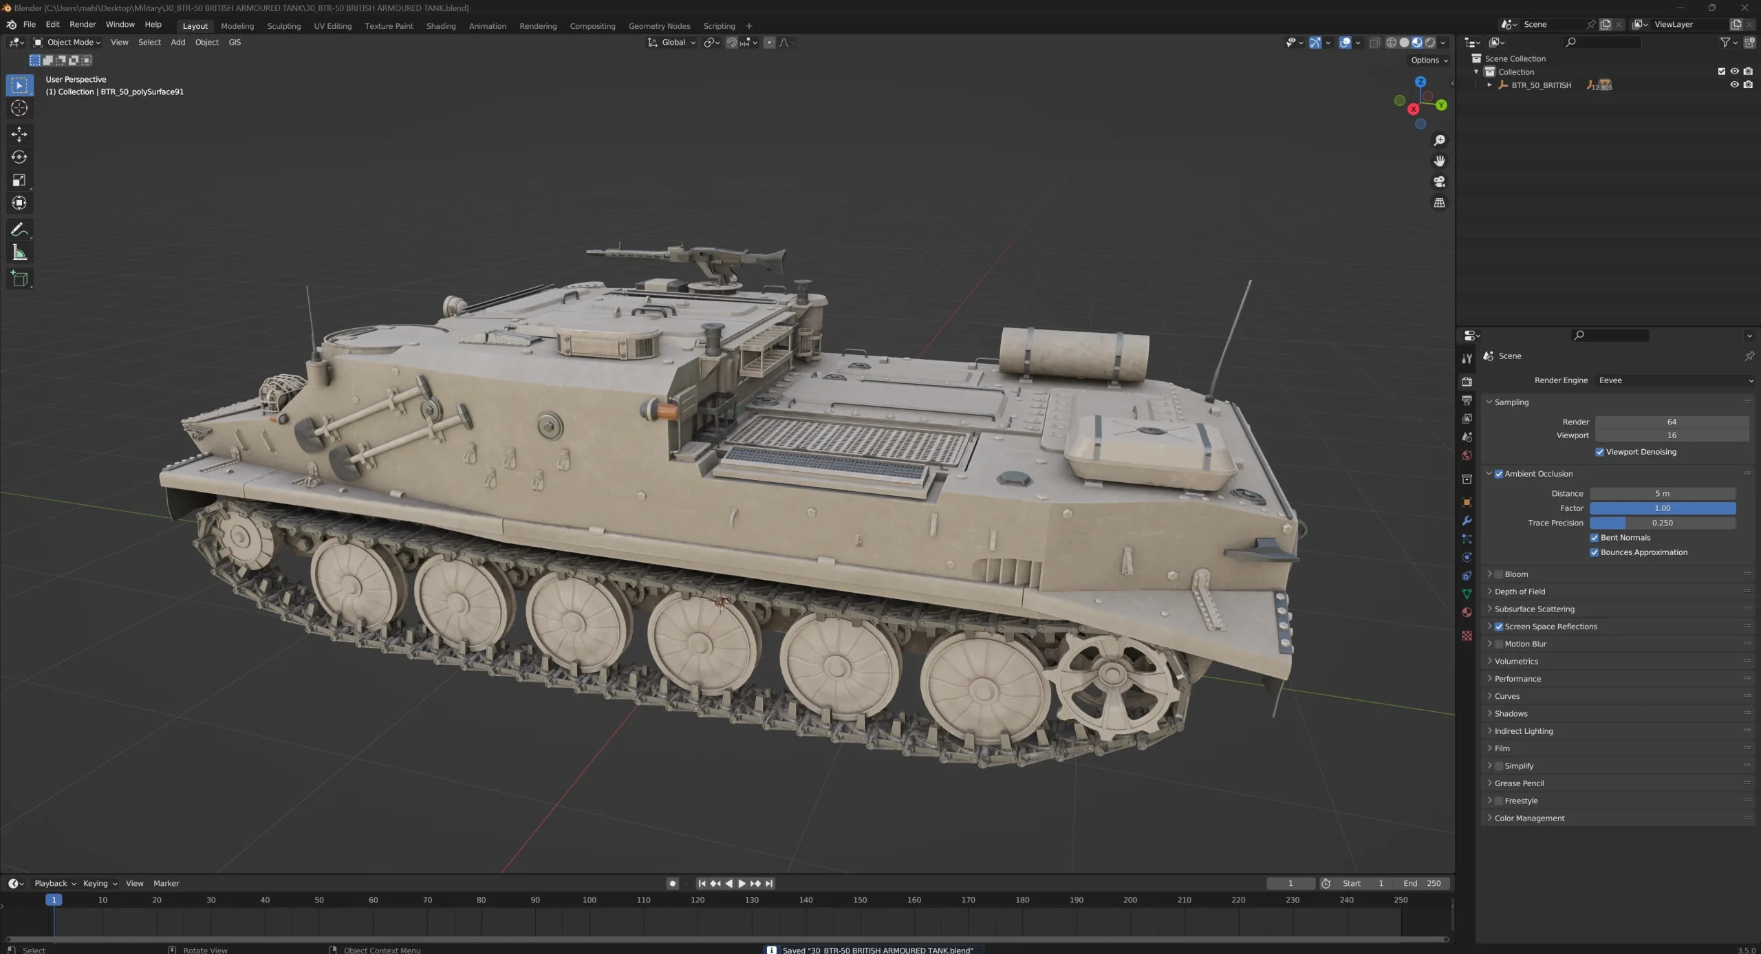Enable the Bloom checkbox
Viewport: 1761px width, 954px height.
[1498, 574]
